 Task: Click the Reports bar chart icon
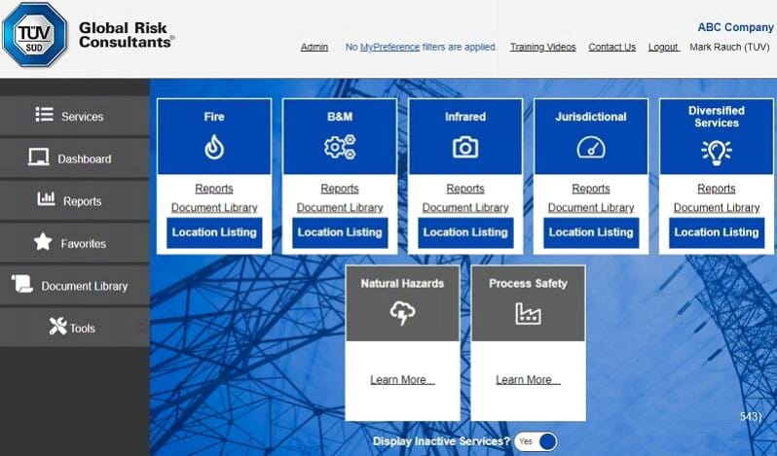click(x=46, y=198)
